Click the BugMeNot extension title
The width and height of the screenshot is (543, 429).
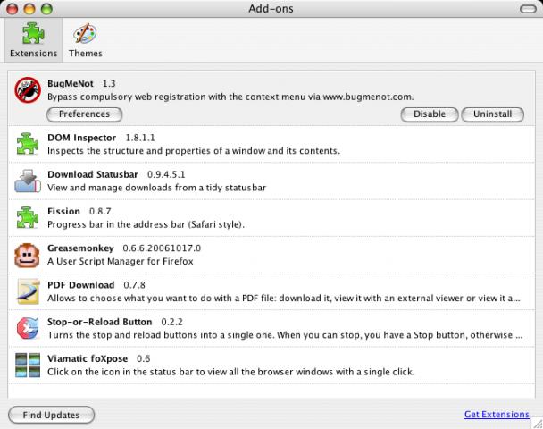click(x=71, y=83)
